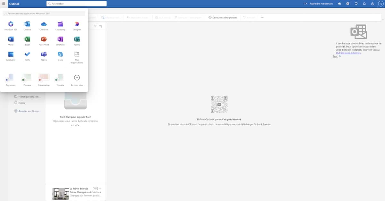The width and height of the screenshot is (385, 201).
Task: Open the Clipchamp app
Action: pyautogui.click(x=60, y=26)
